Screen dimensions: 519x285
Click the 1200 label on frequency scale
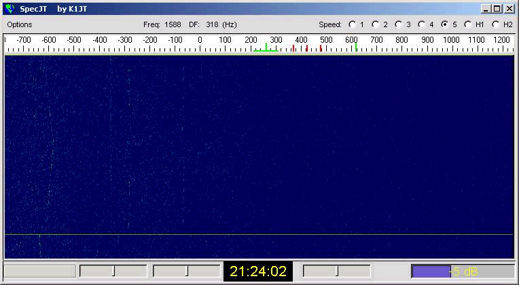(501, 40)
